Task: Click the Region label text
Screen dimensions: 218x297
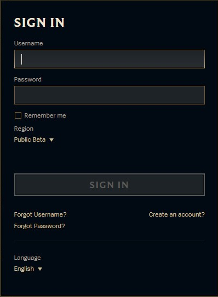Action: point(24,129)
